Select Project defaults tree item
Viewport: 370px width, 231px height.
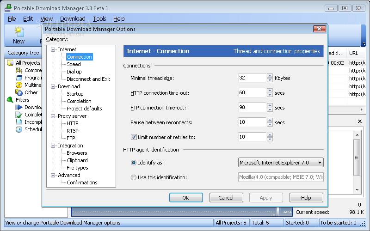[84, 109]
